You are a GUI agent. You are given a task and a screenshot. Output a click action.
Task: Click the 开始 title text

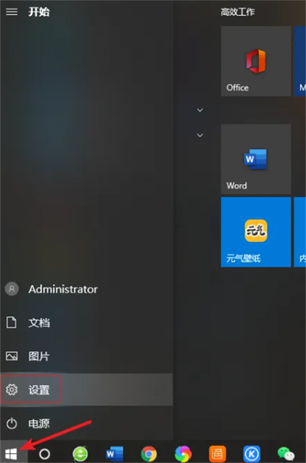39,12
